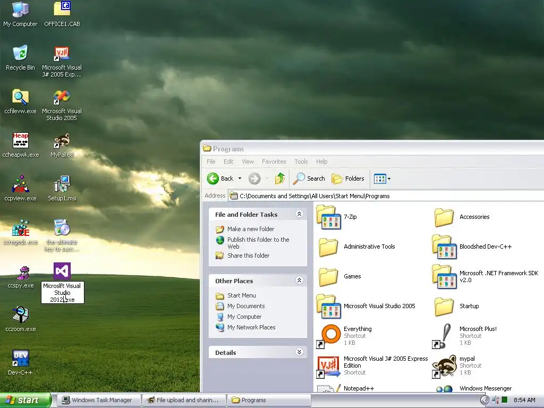
Task: Select Microsoft .NET Framework SDK v2.0 folder
Action: pyautogui.click(x=485, y=276)
